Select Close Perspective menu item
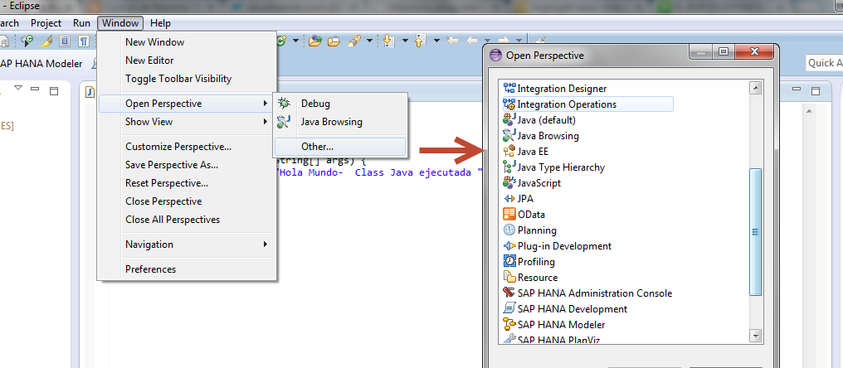The image size is (843, 368). [187, 201]
